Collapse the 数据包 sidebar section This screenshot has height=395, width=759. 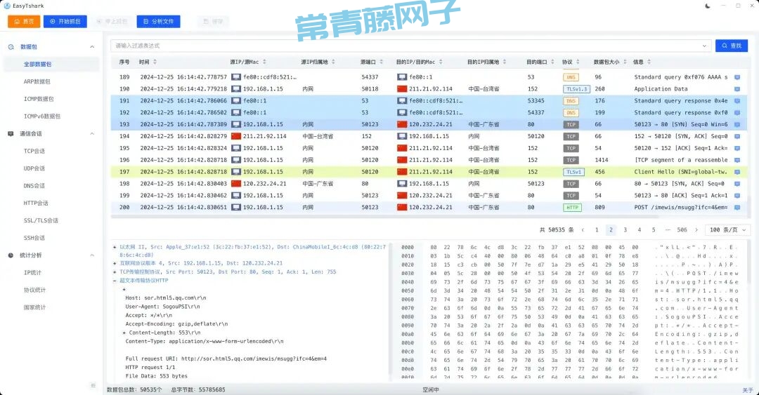click(x=92, y=47)
